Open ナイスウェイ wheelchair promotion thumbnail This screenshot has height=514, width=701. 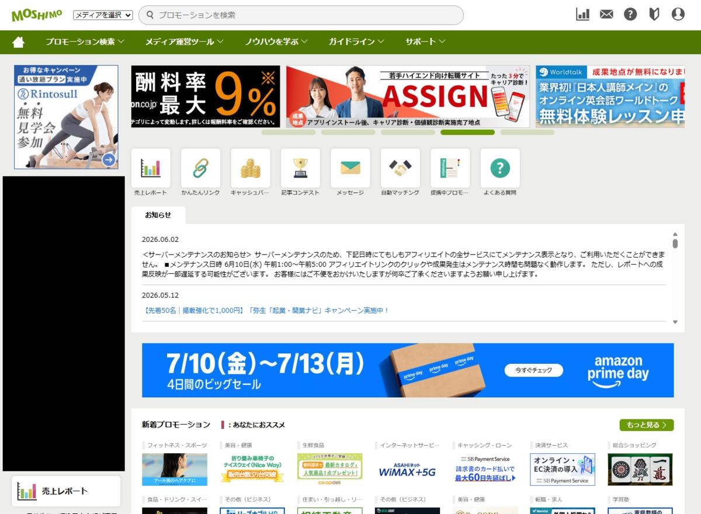252,470
